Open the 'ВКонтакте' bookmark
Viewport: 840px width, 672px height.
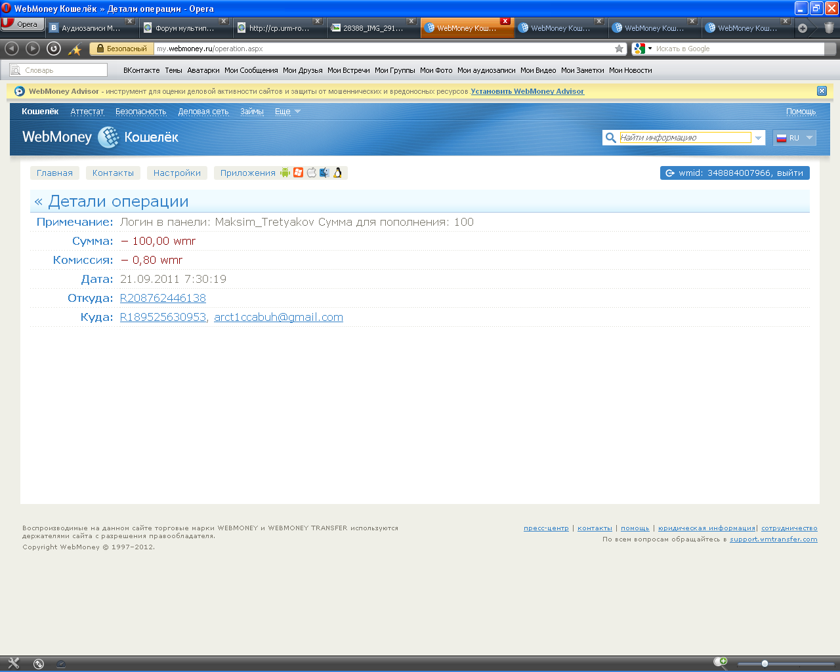coord(142,70)
